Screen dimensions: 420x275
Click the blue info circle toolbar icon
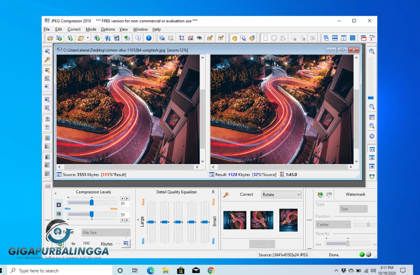pos(138,38)
